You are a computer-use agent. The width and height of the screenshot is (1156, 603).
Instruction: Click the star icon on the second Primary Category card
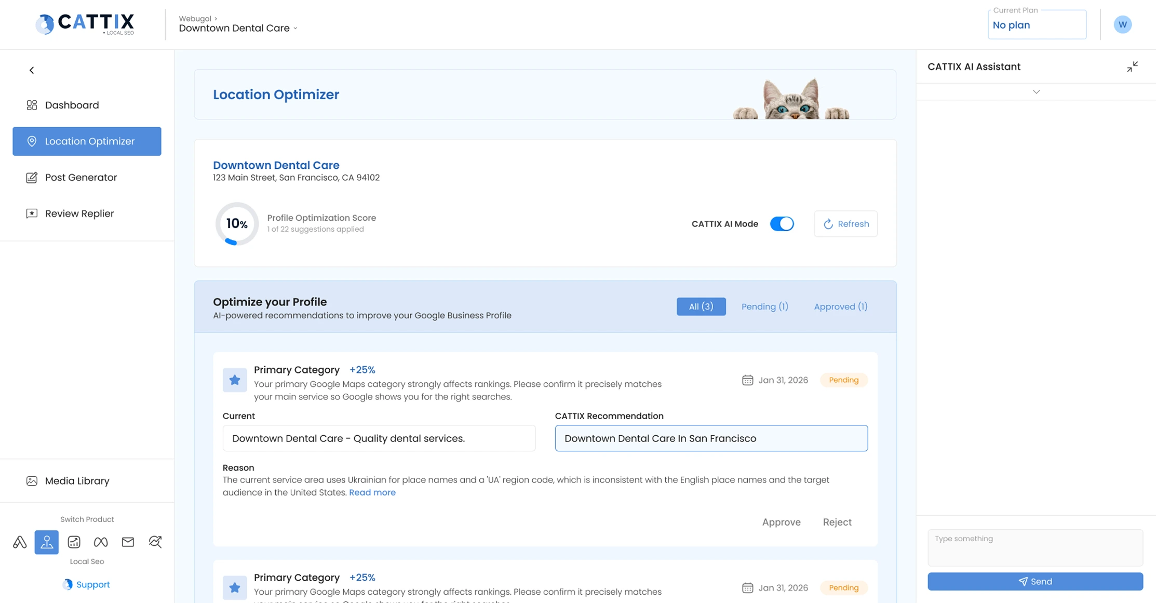click(235, 588)
